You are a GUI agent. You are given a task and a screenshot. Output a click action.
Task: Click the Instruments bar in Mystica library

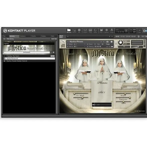(27, 52)
